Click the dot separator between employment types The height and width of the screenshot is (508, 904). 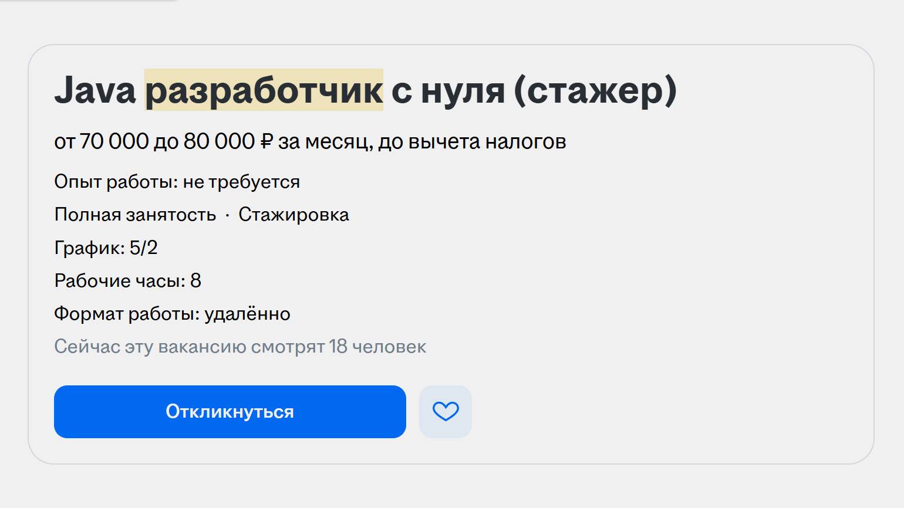(x=227, y=215)
